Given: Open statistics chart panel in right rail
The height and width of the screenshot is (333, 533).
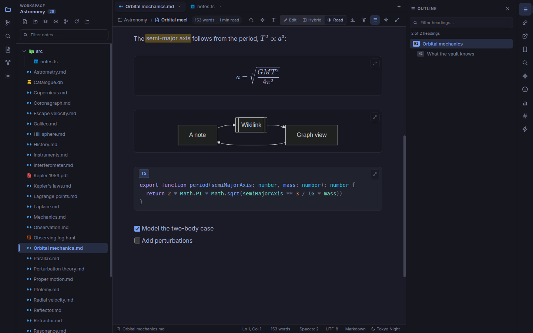Looking at the screenshot, I should point(525,103).
